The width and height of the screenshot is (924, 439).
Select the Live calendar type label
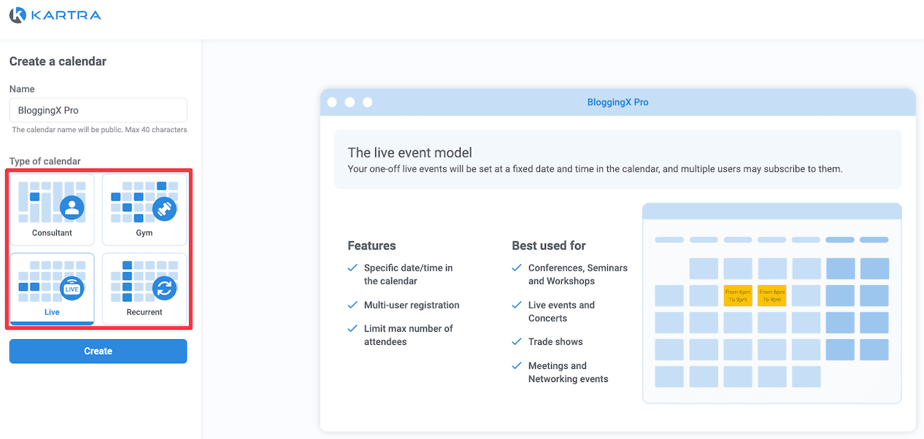52,312
